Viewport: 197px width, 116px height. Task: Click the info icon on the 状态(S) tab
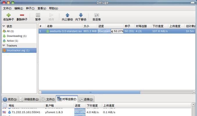(x=5, y=99)
